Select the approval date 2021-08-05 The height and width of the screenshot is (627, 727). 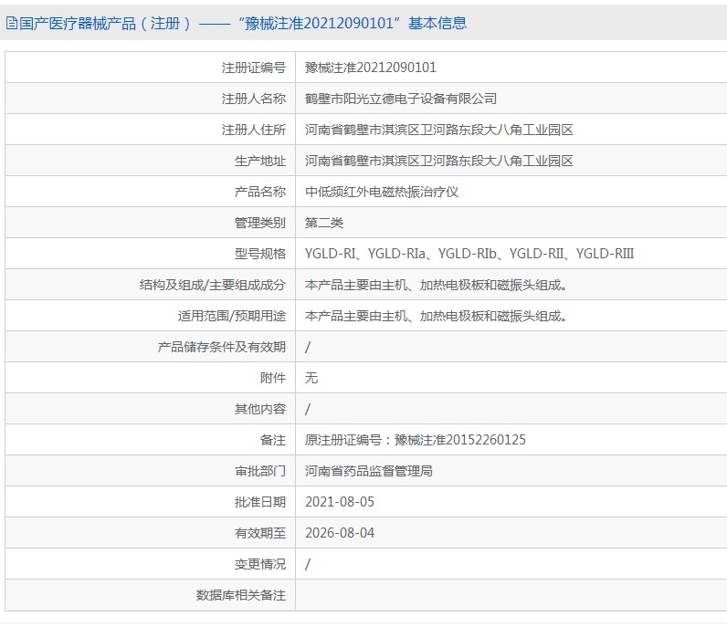tap(340, 502)
